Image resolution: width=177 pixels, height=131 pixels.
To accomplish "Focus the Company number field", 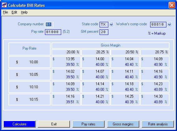I will 49,24.
